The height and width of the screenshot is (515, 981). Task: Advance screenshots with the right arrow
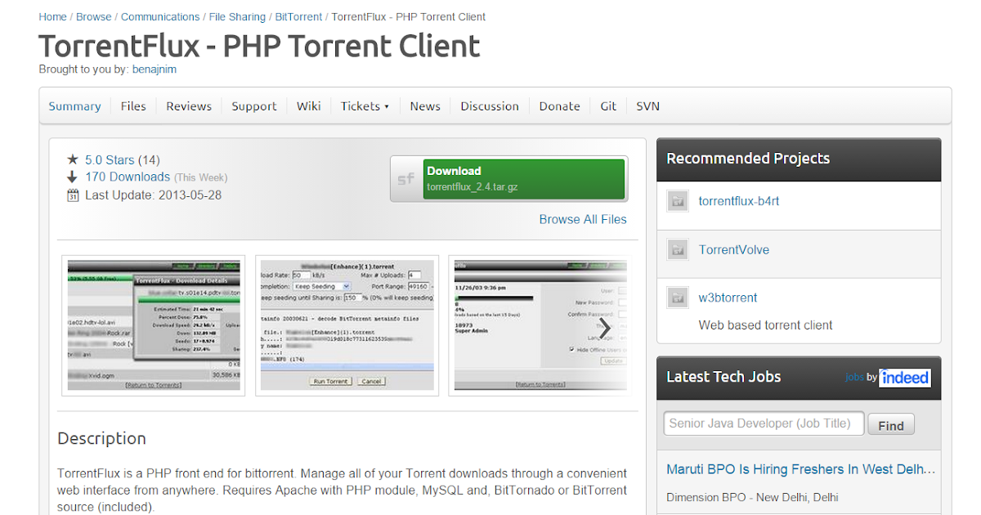[605, 329]
